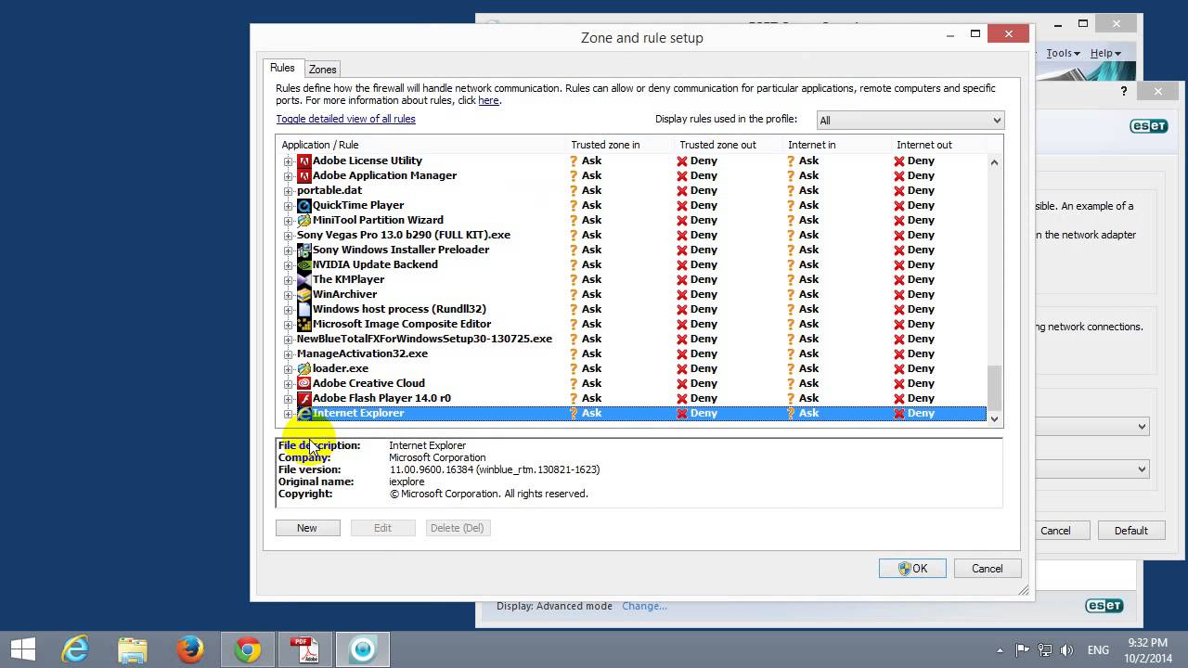Click the WinArchiver icon
The image size is (1188, 668).
(x=303, y=294)
